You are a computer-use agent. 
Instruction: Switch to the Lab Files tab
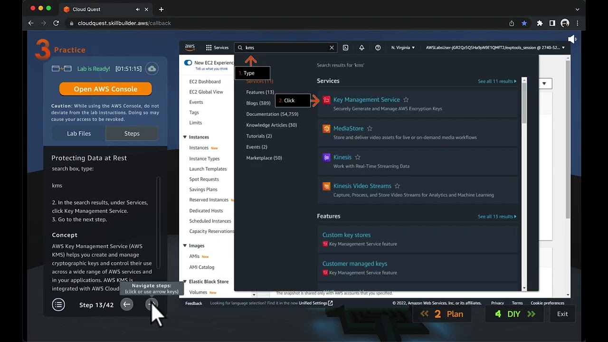click(79, 133)
